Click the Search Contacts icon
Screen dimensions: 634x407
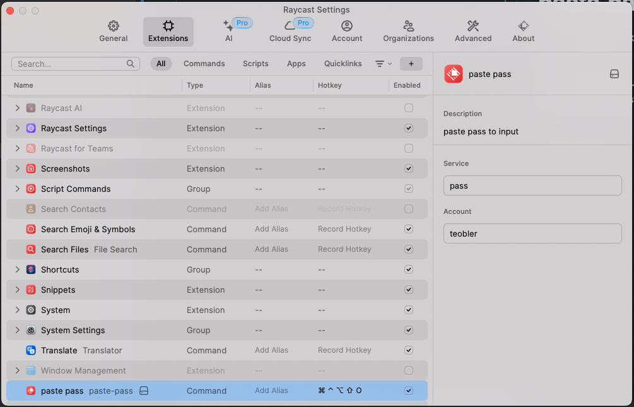(31, 209)
